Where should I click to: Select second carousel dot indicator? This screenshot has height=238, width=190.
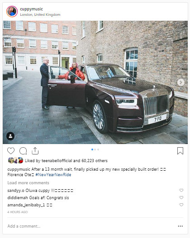pos(95,149)
